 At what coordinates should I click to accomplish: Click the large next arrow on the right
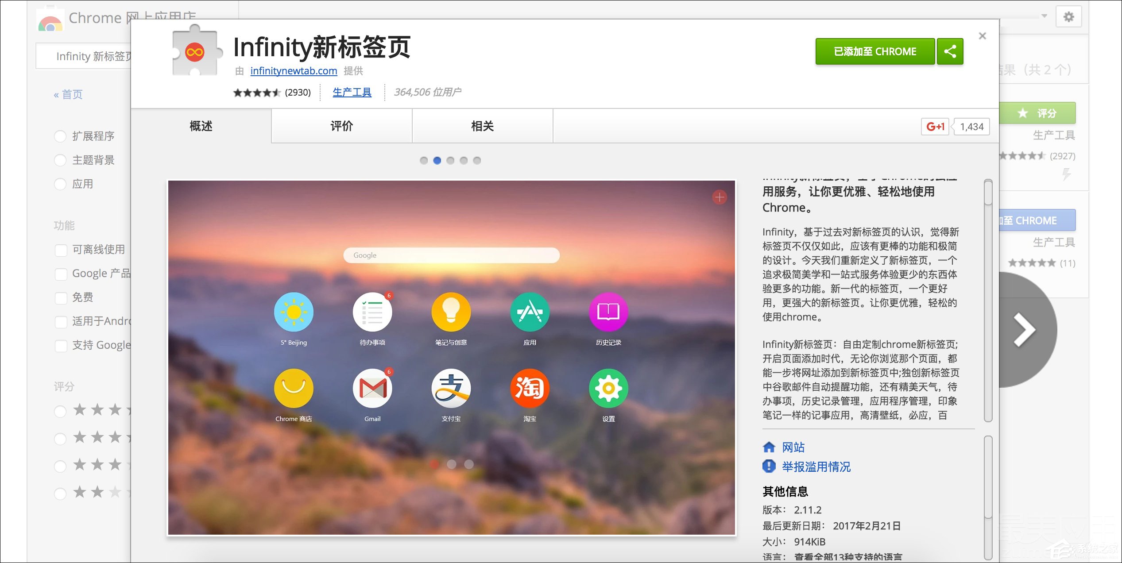[x=1024, y=330]
